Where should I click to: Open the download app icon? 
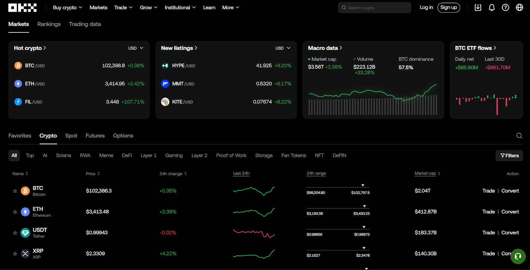(x=478, y=7)
